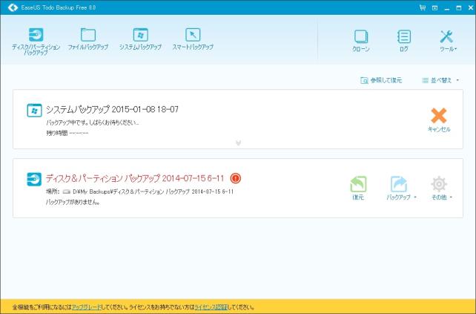Viewport: 476px width, 314px height.
Task: Open the Log (ログ) viewer
Action: pos(404,41)
